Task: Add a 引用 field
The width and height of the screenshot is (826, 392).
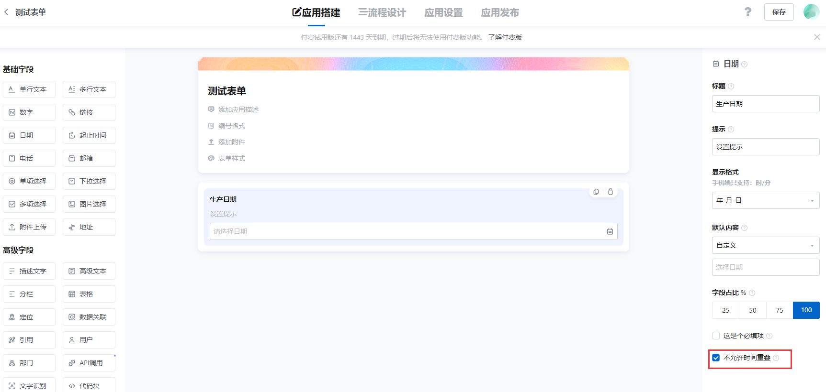Action: tap(29, 340)
